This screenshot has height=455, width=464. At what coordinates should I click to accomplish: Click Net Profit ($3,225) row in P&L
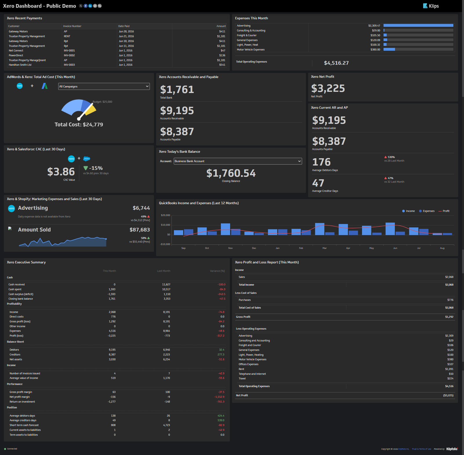click(x=345, y=396)
